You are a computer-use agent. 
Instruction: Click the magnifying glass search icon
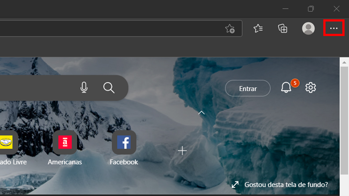click(x=109, y=88)
